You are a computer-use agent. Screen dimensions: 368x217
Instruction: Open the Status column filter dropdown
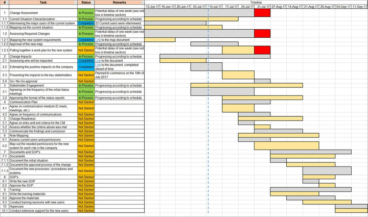click(x=92, y=3)
